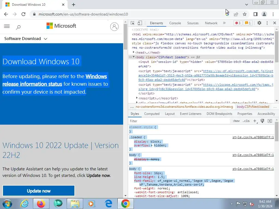
Task: Switch to the Console tab
Action: tap(175, 23)
